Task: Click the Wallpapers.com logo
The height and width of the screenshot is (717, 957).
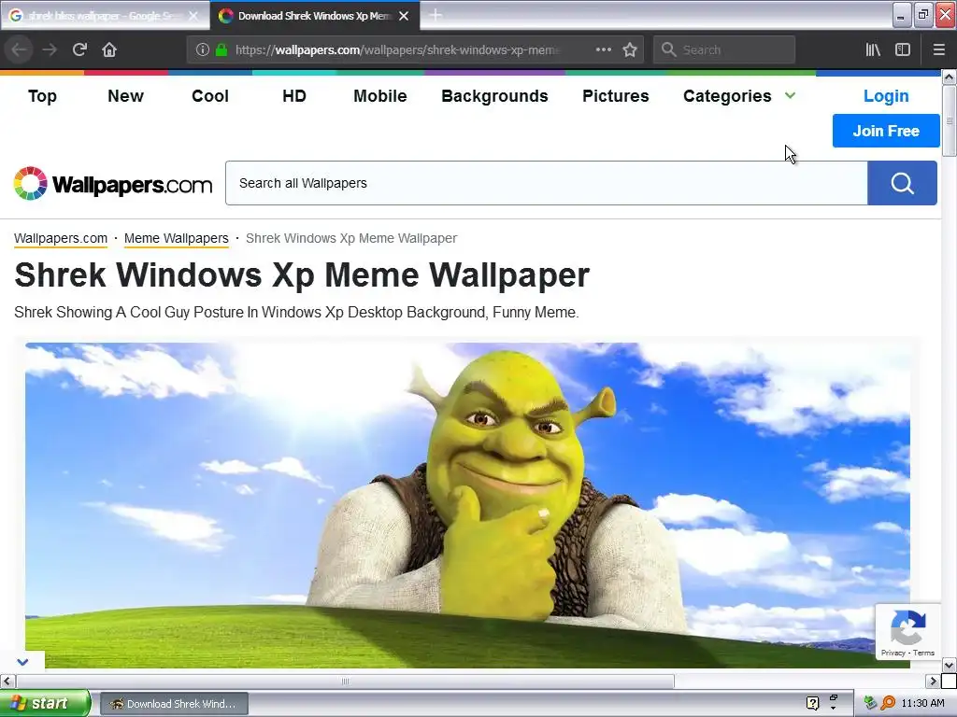Action: click(x=113, y=184)
